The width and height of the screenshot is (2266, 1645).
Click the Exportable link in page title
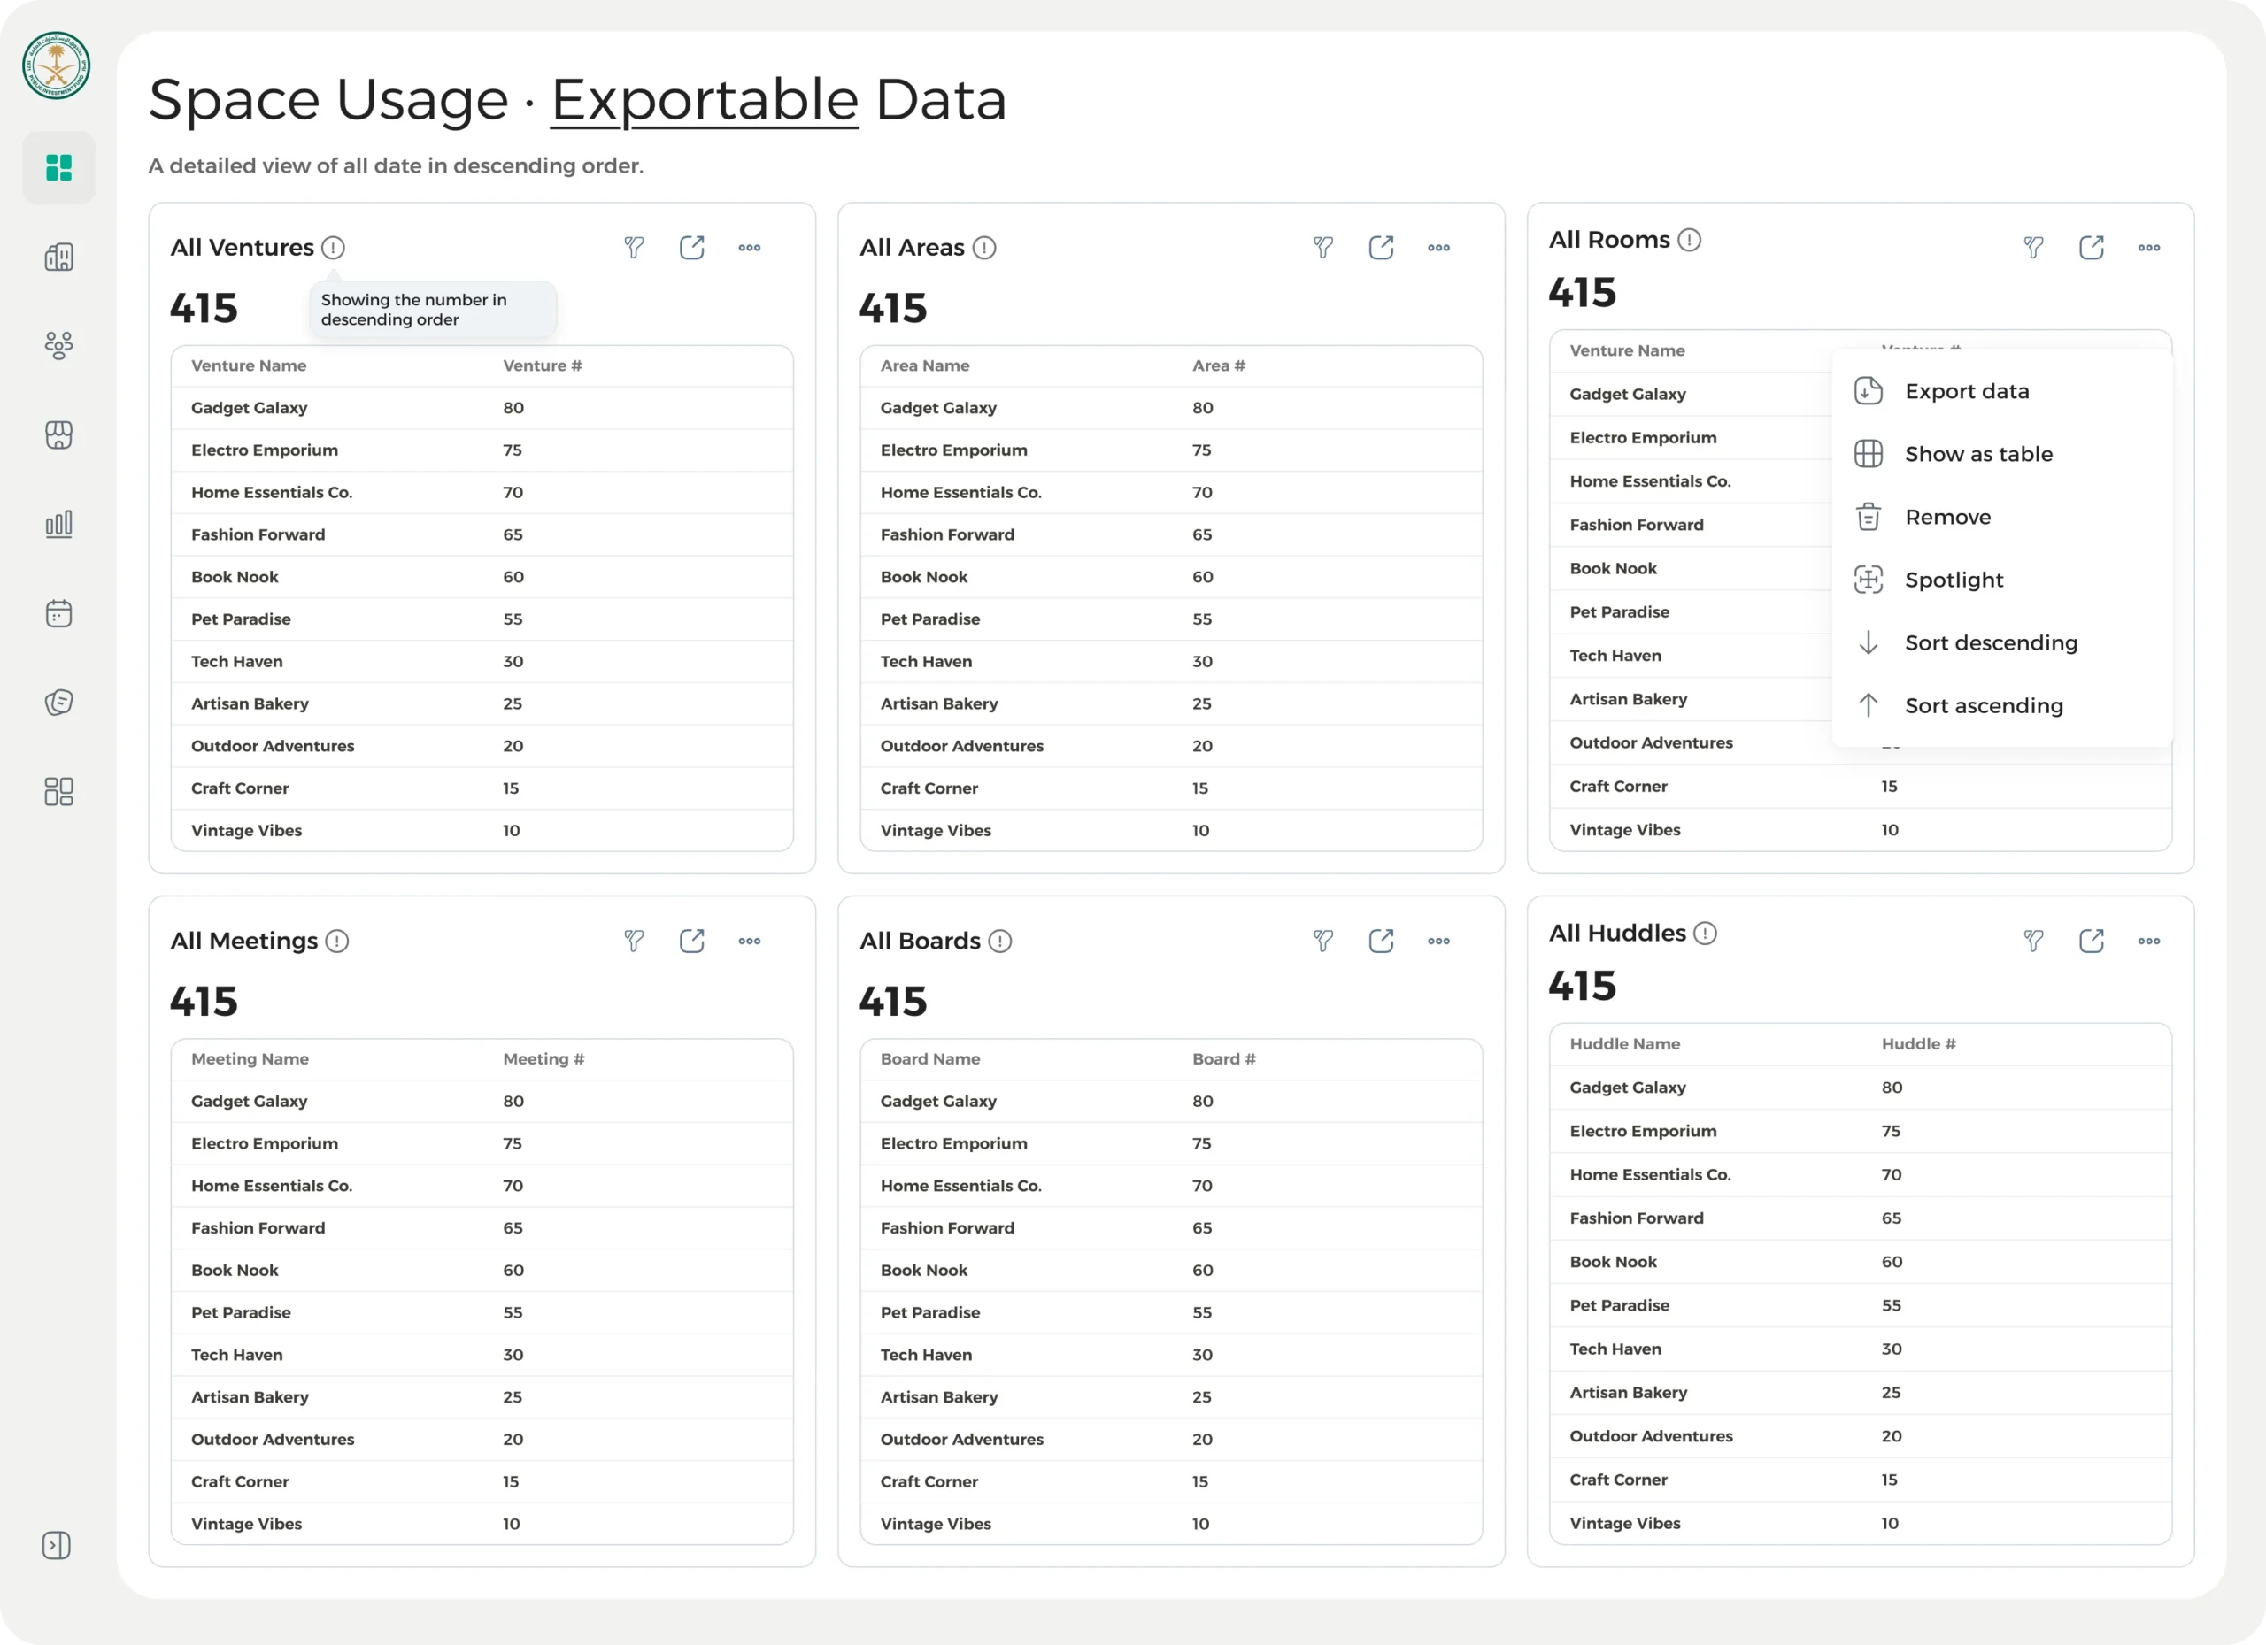705,100
